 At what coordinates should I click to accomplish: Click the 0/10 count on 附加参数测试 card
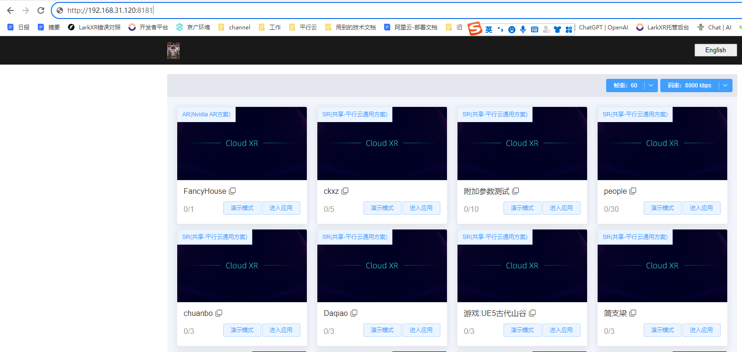(471, 209)
